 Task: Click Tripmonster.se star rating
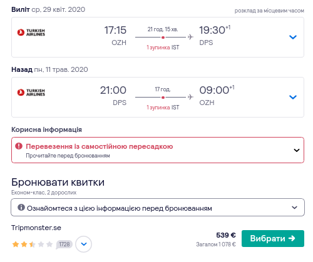(x=33, y=244)
